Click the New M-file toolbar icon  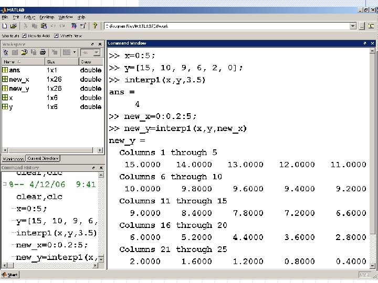click(x=5, y=26)
